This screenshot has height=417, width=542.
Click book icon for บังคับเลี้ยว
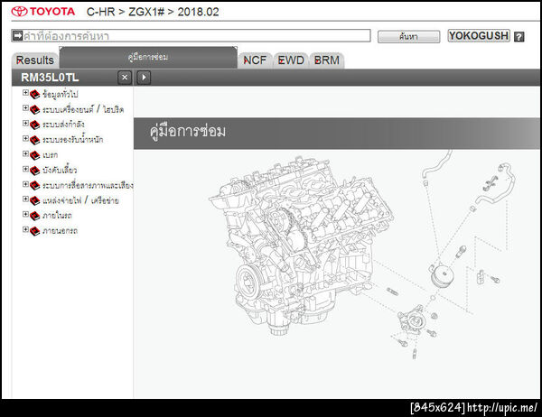[x=35, y=171]
